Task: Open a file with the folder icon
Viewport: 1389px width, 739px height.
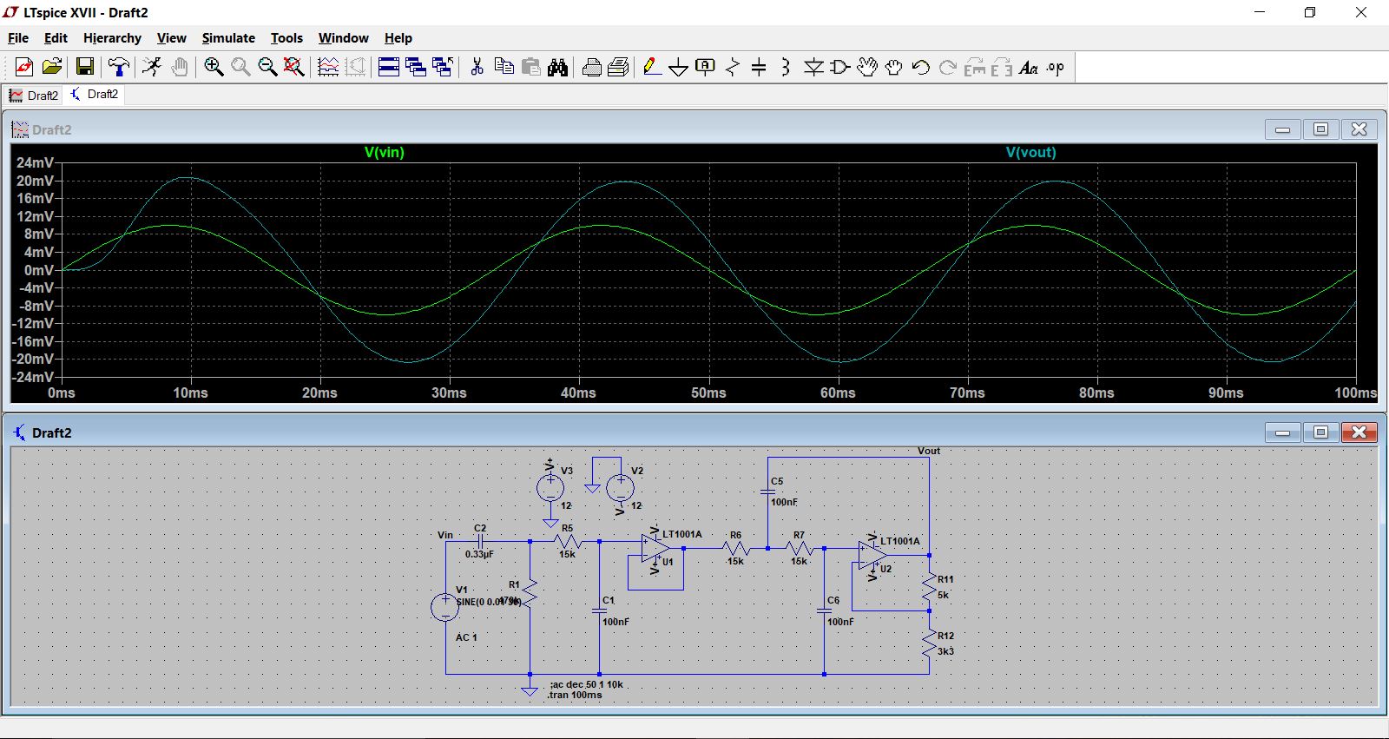Action: click(52, 67)
